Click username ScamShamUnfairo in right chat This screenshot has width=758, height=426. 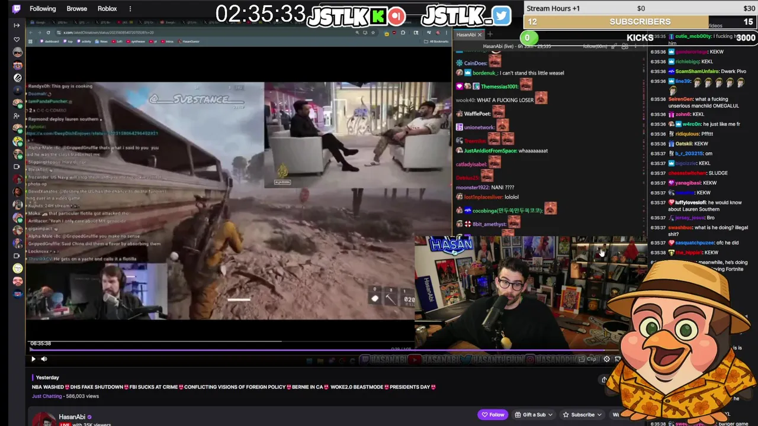pyautogui.click(x=698, y=72)
